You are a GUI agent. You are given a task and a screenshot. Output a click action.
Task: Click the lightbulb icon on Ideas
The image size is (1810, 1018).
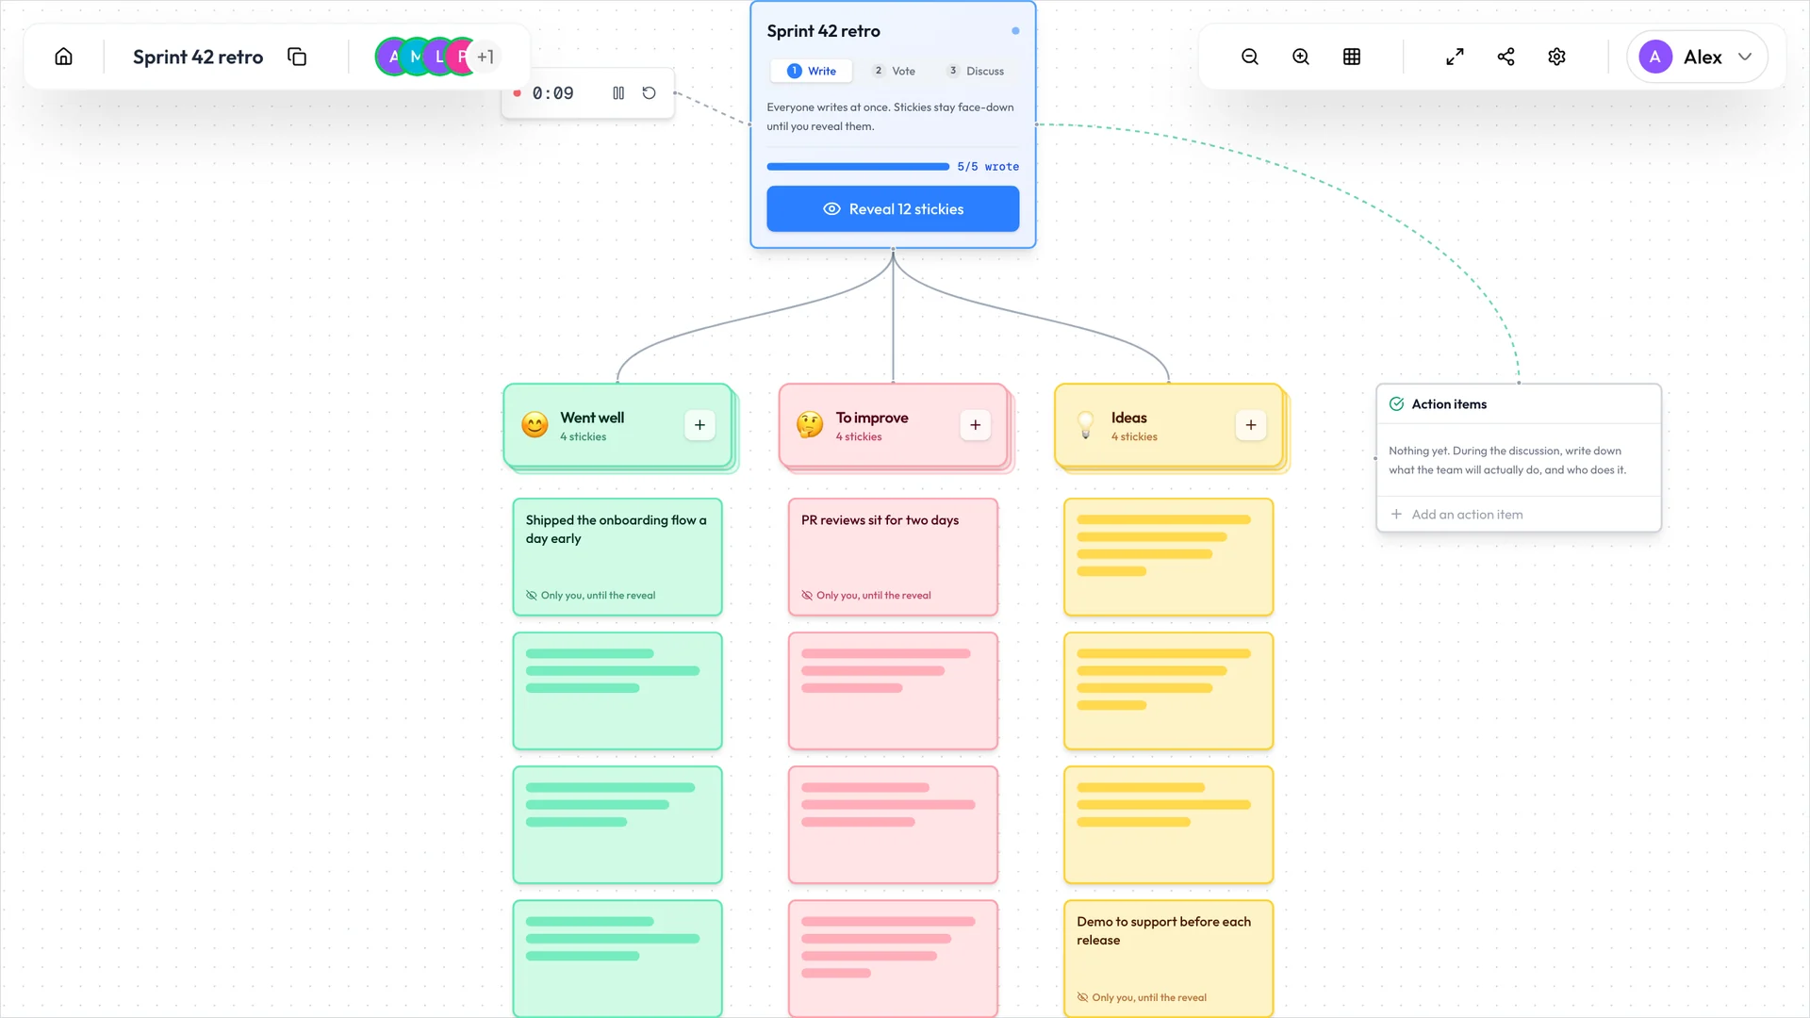pos(1086,425)
